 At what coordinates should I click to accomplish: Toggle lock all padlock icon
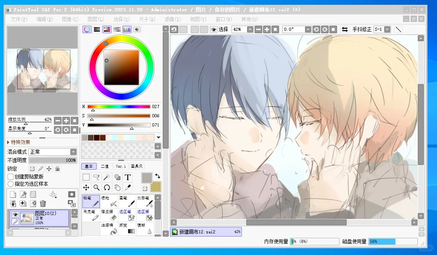click(58, 169)
